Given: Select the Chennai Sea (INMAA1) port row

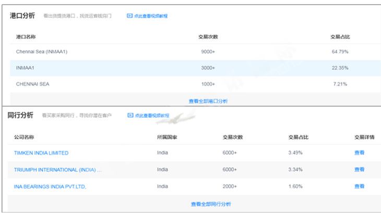Looking at the screenshot, I should click(195, 52).
